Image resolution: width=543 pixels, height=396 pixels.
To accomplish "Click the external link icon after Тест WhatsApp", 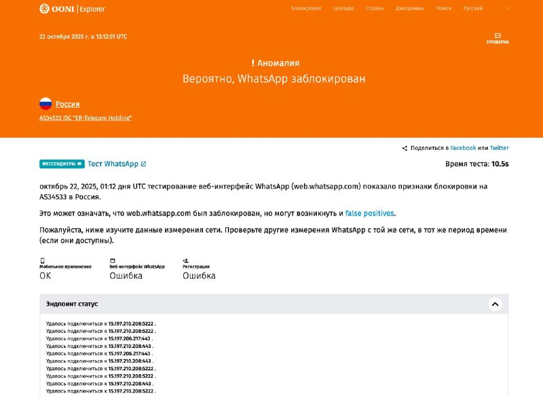I will (143, 164).
